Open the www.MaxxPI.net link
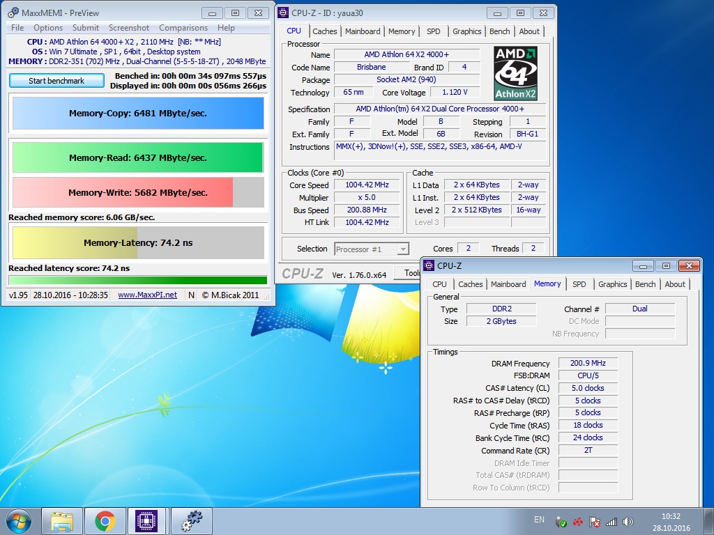 [x=148, y=295]
